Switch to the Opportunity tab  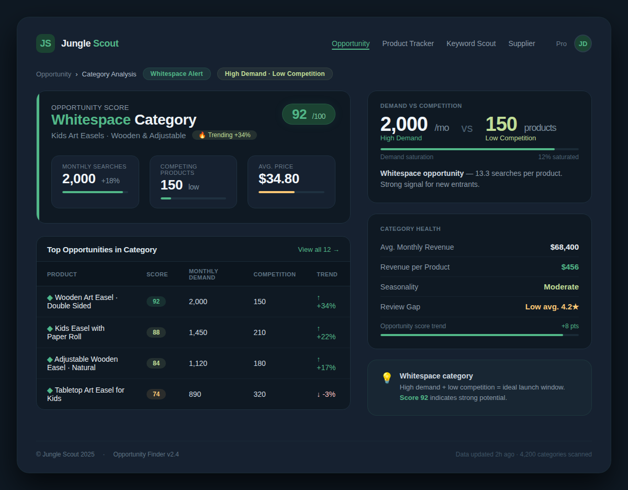351,43
